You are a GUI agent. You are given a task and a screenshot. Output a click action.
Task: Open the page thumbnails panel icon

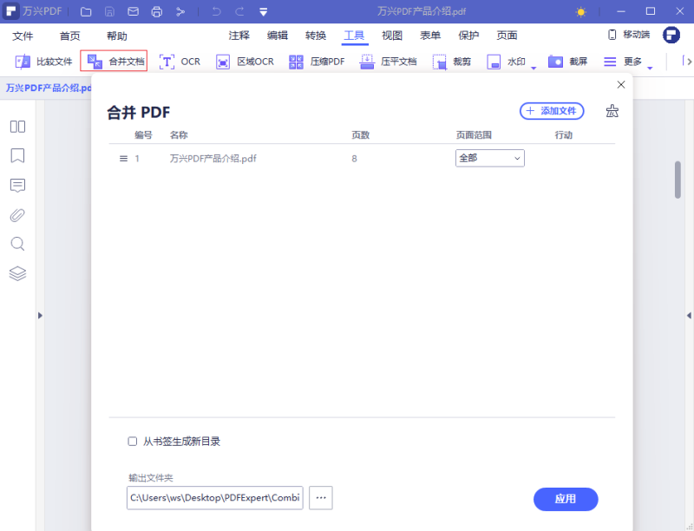pos(17,127)
